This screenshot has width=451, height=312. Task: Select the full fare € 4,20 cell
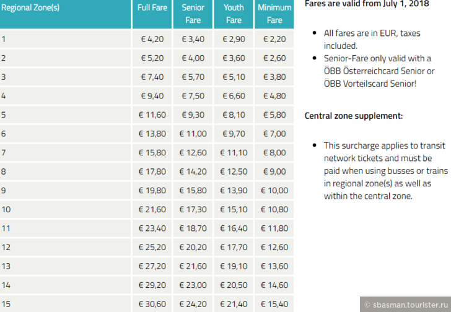point(152,39)
